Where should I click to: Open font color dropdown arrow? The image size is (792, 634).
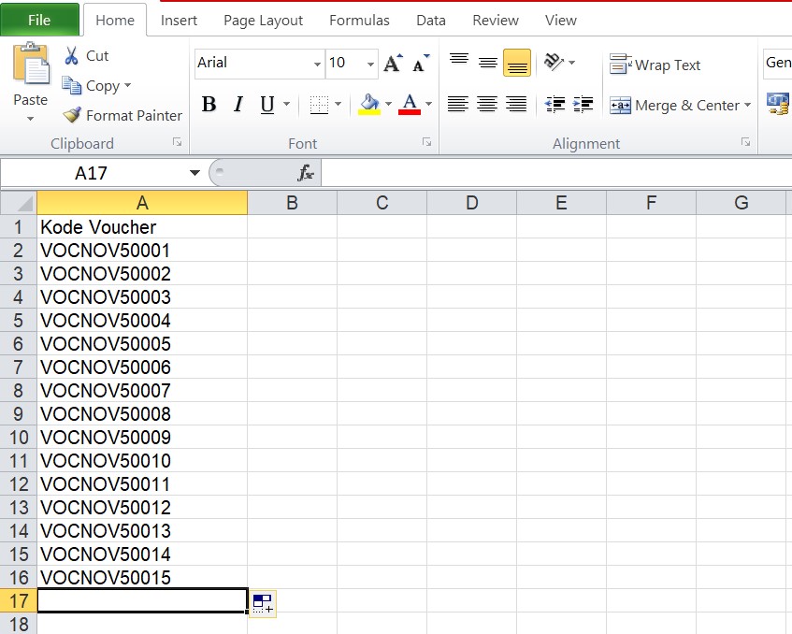click(428, 104)
